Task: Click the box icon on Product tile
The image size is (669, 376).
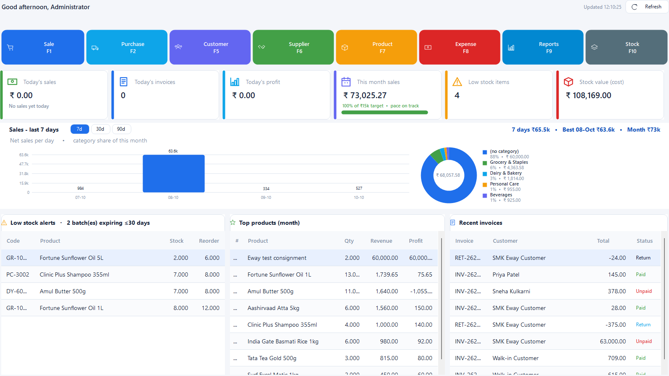Action: [345, 48]
